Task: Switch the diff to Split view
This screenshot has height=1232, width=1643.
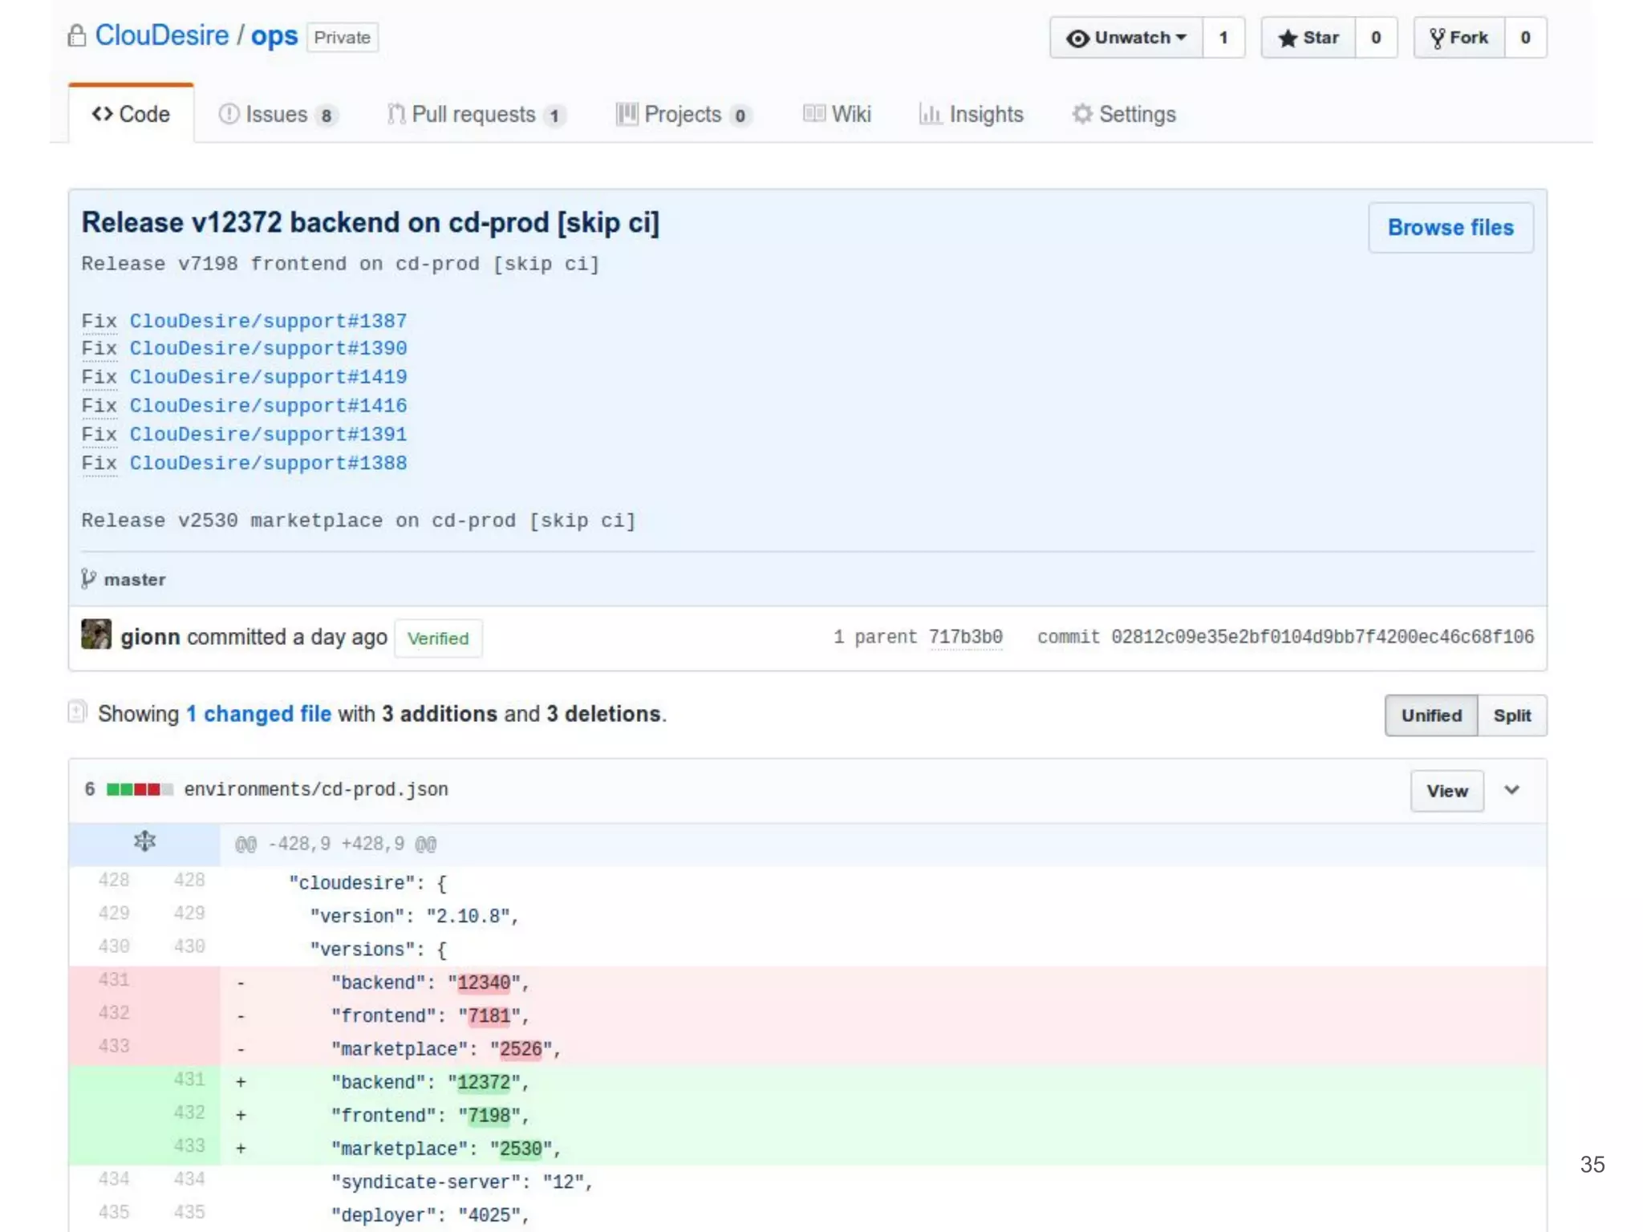Action: click(1511, 715)
